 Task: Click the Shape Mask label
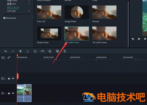[43, 42]
